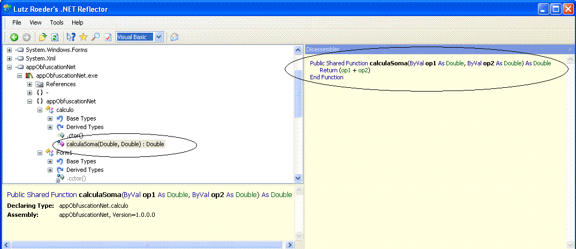The image size is (576, 249).
Task: Select the appObfuscationNet.exe module
Action: pos(67,76)
